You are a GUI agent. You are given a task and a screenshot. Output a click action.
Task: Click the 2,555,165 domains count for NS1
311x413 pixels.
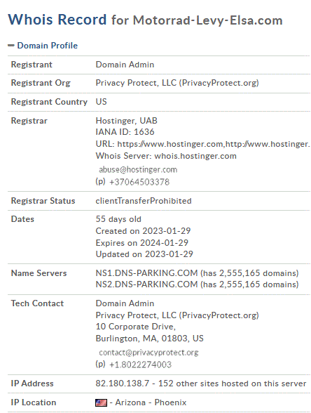[249, 273]
